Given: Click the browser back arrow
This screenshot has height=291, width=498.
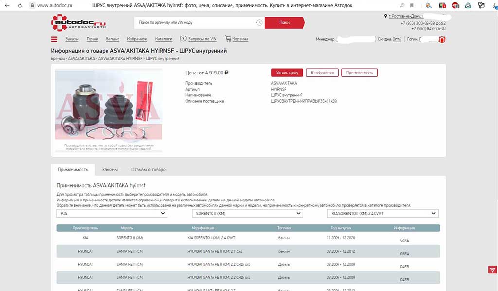Looking at the screenshot, I should (x=7, y=5).
